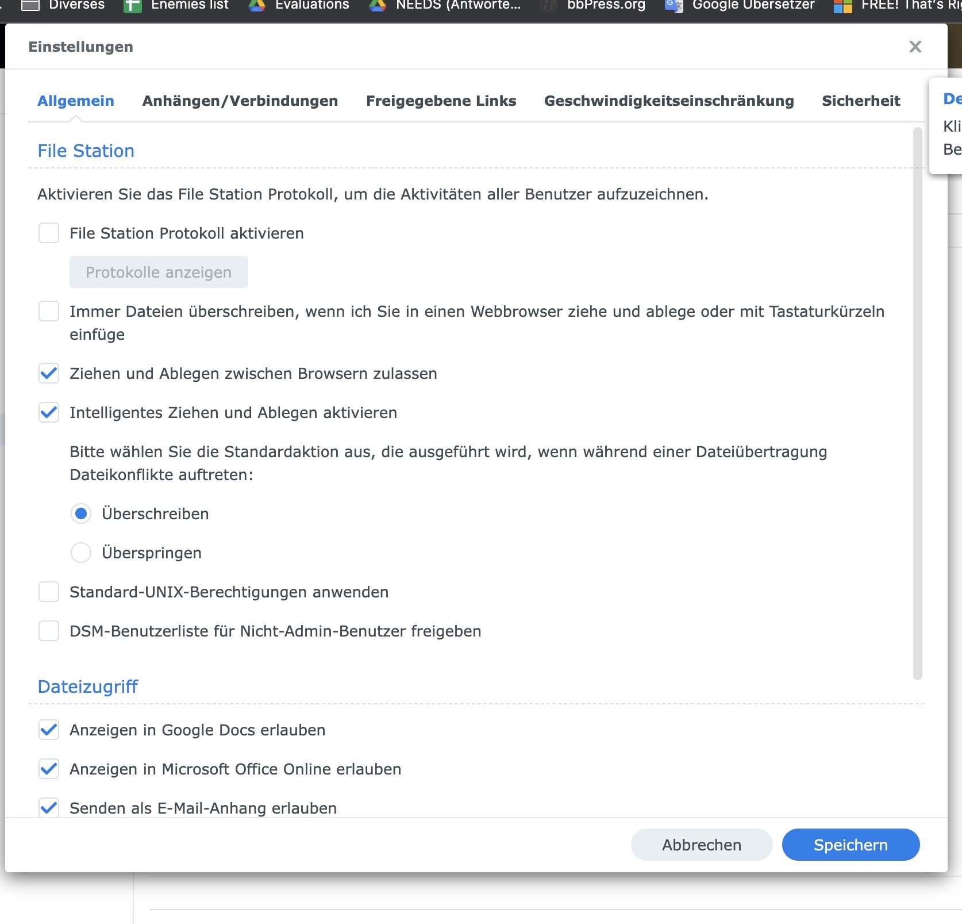Screen dimensions: 962x924
Task: Enable File Station Protokoll aktivieren checkbox
Action: pos(49,233)
